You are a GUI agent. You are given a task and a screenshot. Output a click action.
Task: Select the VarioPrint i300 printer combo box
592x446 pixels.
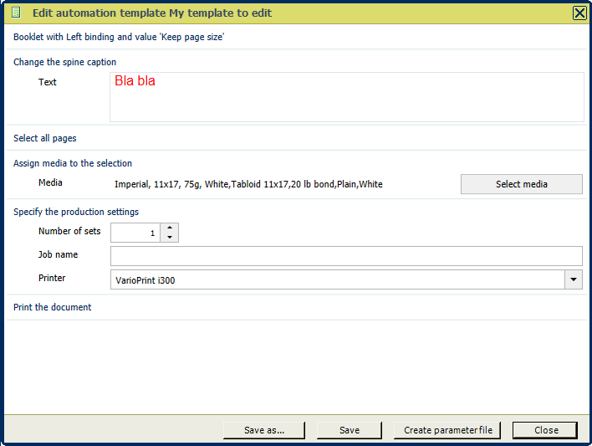(346, 279)
